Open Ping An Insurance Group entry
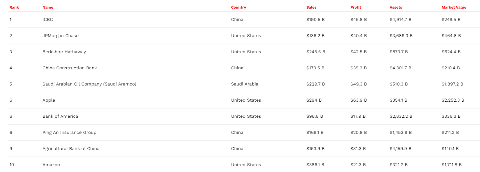Screen dimensions: 480x172 coord(70,133)
